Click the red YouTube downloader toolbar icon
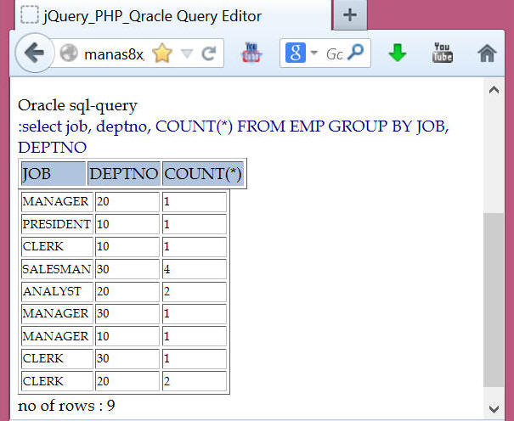 (251, 53)
